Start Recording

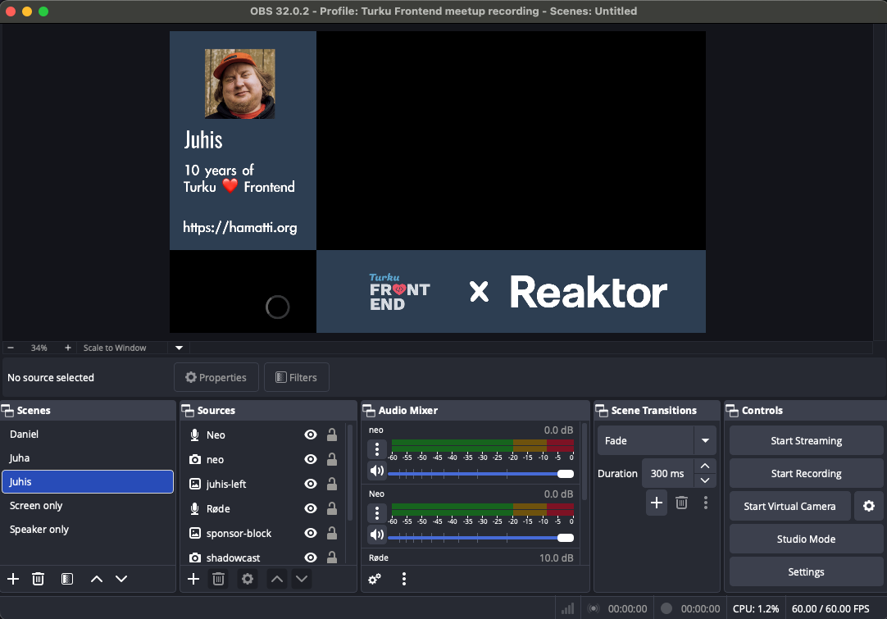tap(805, 473)
